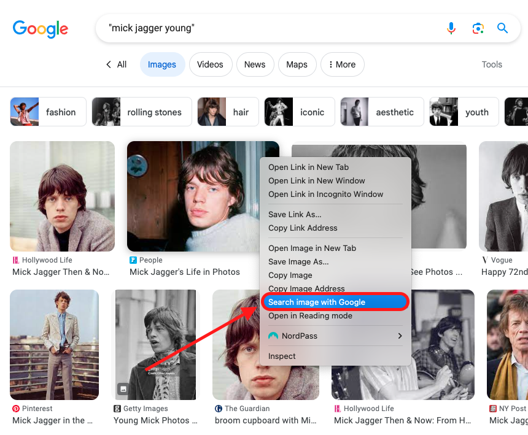528x435 pixels.
Task: Open 'broom cupboard with Mi...' link
Action: (x=266, y=420)
